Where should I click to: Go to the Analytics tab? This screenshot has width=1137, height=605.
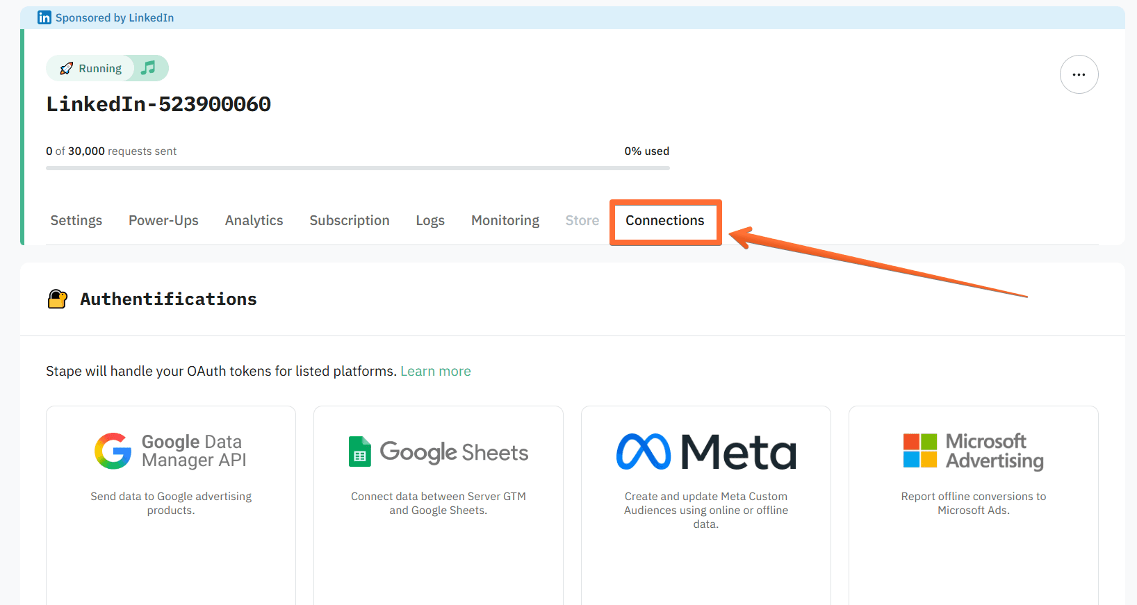coord(254,220)
